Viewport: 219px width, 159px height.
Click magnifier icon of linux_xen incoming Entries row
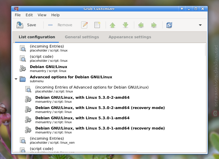23,140
